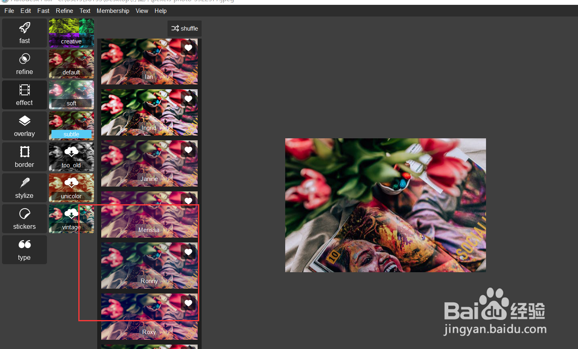Screen dimensions: 578x349
Task: Open the Help menu
Action: point(161,11)
